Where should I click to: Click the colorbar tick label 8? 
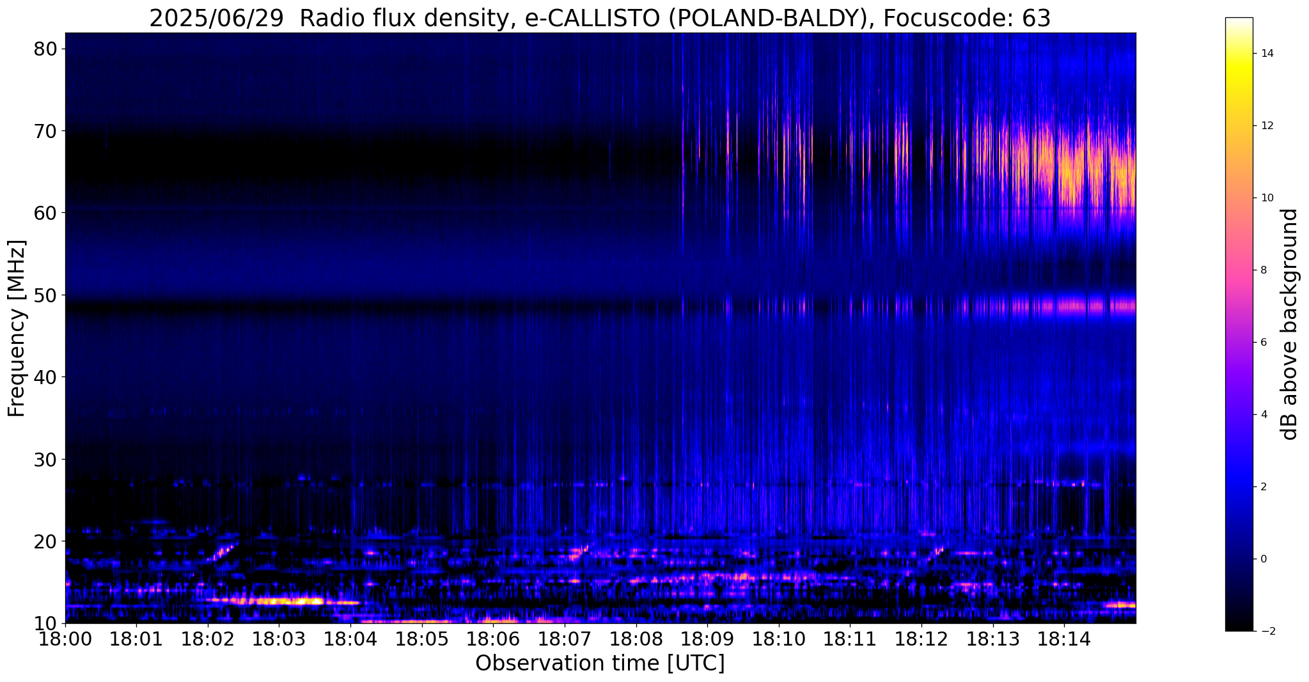(1263, 270)
